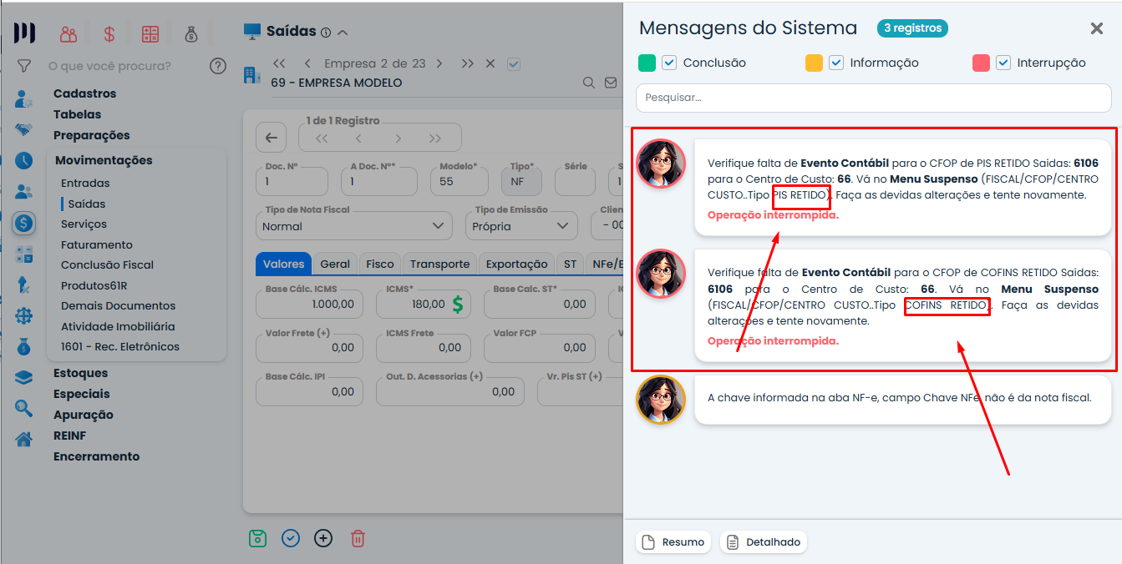Open the people module icon in top bar
Viewport: 1122px width, 564px height.
point(69,34)
